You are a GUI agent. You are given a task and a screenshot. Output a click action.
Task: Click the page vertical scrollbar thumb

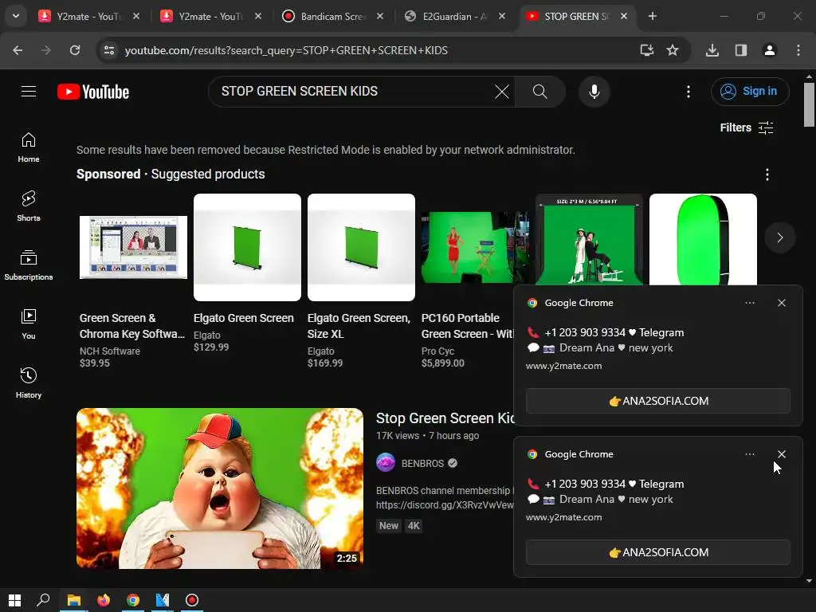[809, 104]
